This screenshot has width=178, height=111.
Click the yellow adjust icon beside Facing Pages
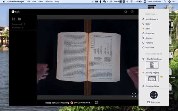[x=162, y=77]
